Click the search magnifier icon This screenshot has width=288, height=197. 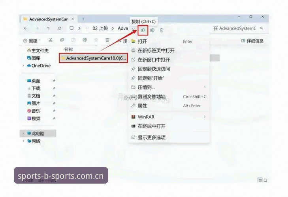(262, 28)
